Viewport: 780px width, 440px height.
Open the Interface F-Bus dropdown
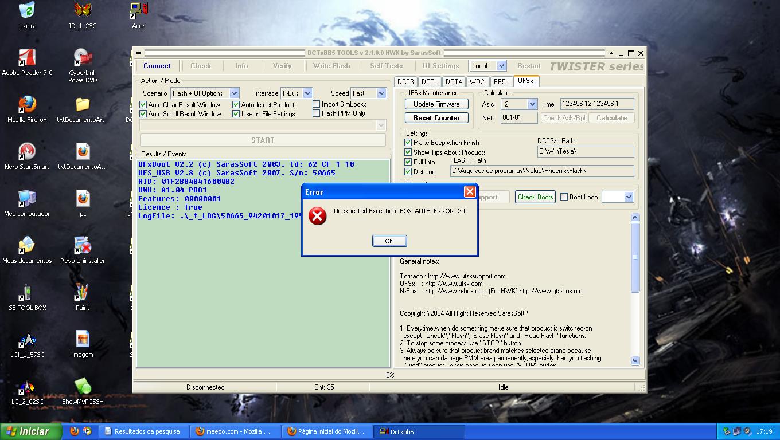coord(307,93)
